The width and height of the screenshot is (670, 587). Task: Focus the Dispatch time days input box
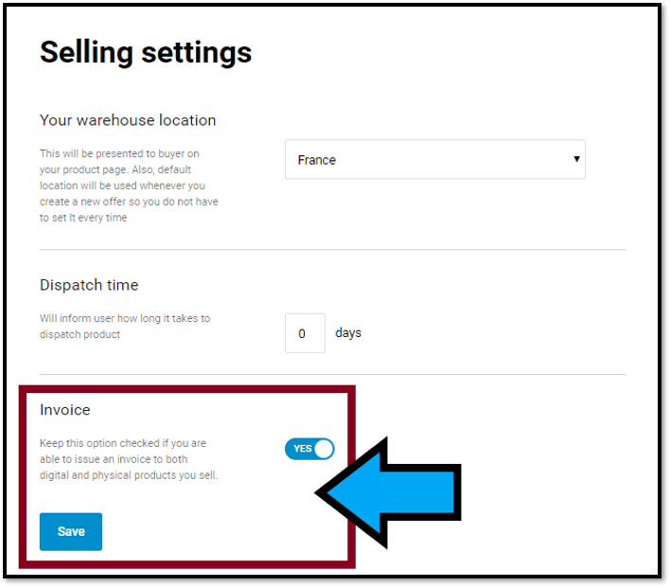(305, 333)
